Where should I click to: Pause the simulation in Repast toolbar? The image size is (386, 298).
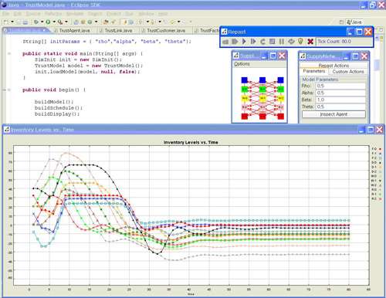282,42
